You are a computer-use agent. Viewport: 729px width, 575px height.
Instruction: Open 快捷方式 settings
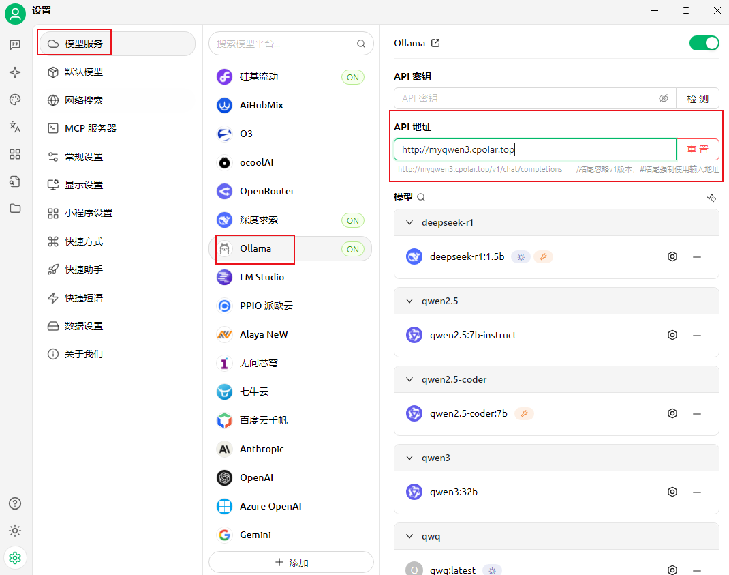coord(117,241)
